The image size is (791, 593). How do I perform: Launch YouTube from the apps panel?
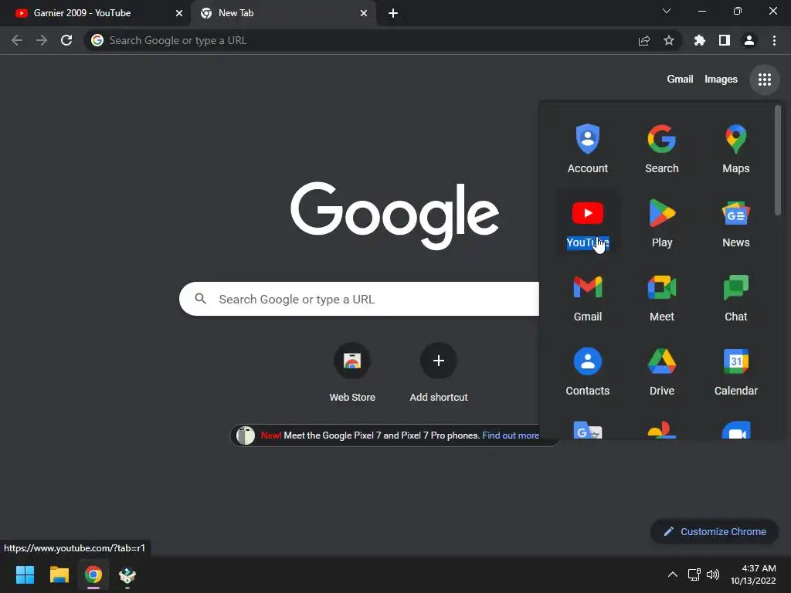coord(587,222)
